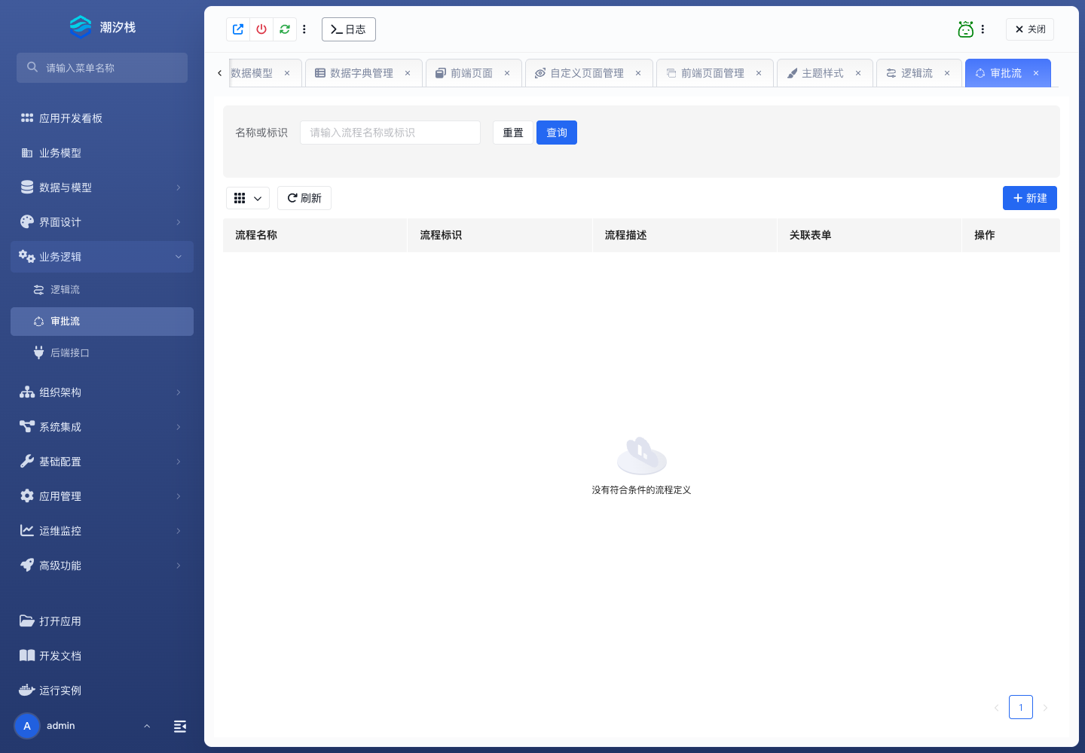Screen dimensions: 1085x753
Task: Close the 主题样式 tab
Action: click(858, 73)
